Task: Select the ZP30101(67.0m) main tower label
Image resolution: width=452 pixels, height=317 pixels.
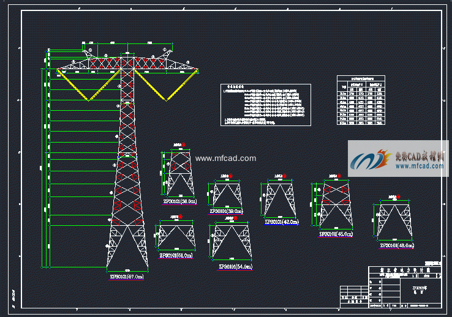Action: coord(127,277)
